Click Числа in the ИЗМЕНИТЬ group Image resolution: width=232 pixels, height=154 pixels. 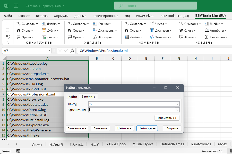coord(158,24)
